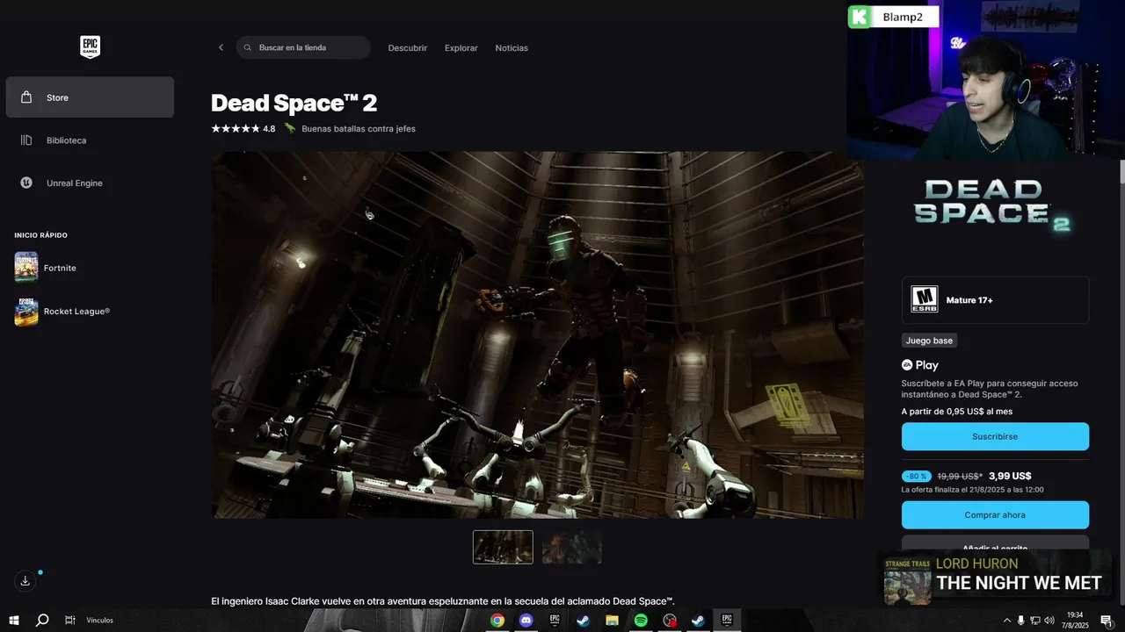Click the 19,99 US$ original price
This screenshot has height=632, width=1125.
click(x=960, y=476)
